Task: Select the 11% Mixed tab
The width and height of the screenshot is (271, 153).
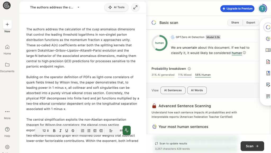Action: click(185, 75)
